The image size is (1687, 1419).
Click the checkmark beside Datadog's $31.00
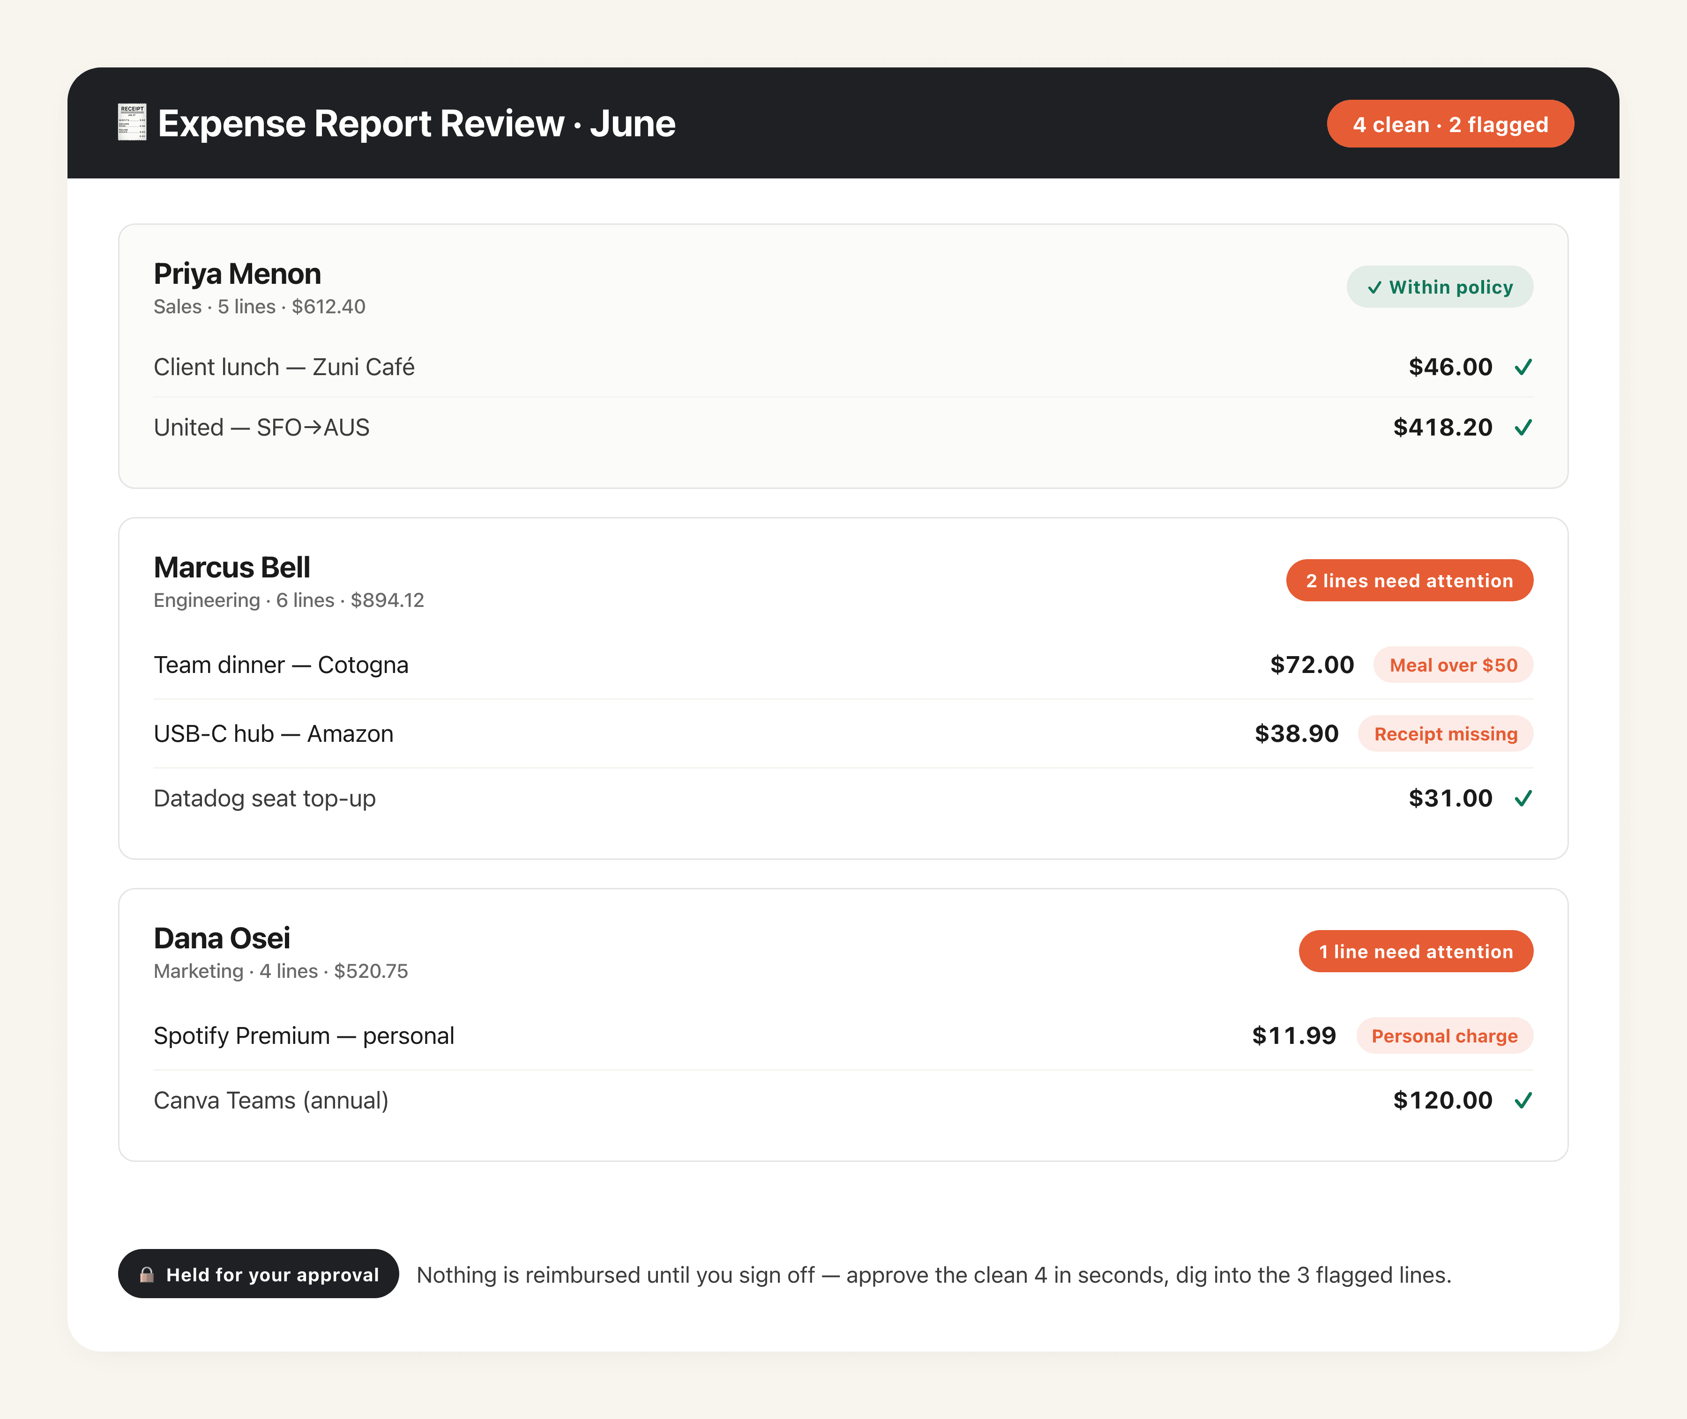click(x=1523, y=798)
